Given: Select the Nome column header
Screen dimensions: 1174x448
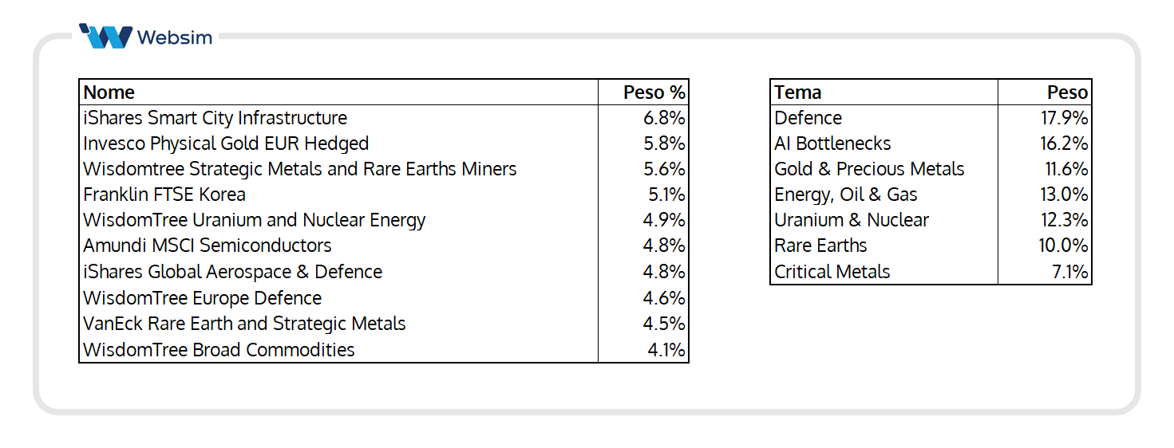Looking at the screenshot, I should [109, 92].
